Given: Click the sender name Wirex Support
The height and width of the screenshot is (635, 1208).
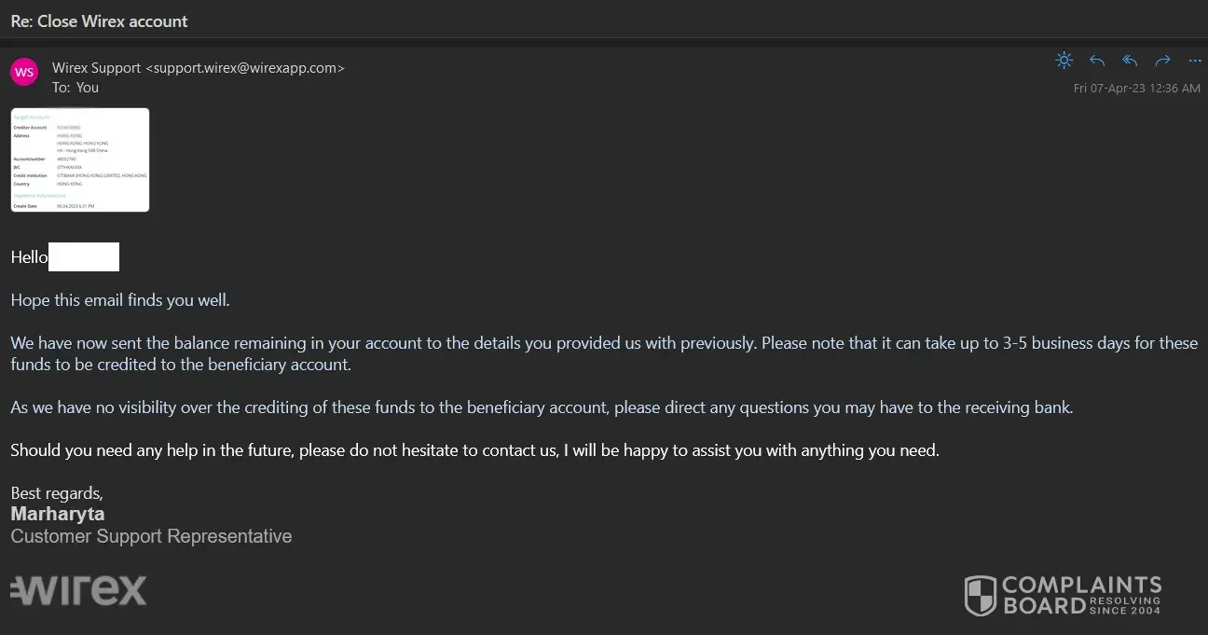Looking at the screenshot, I should 97,68.
